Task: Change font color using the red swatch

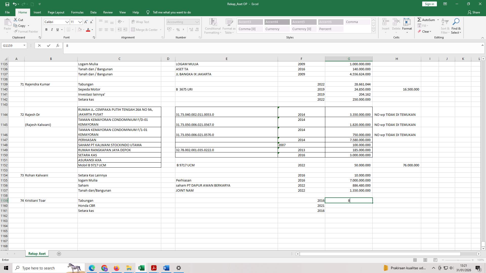Action: (88, 30)
